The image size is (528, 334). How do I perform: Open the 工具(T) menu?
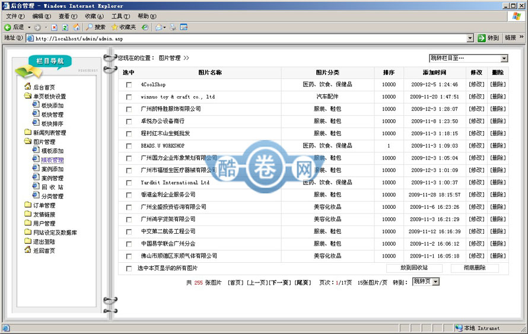(120, 16)
